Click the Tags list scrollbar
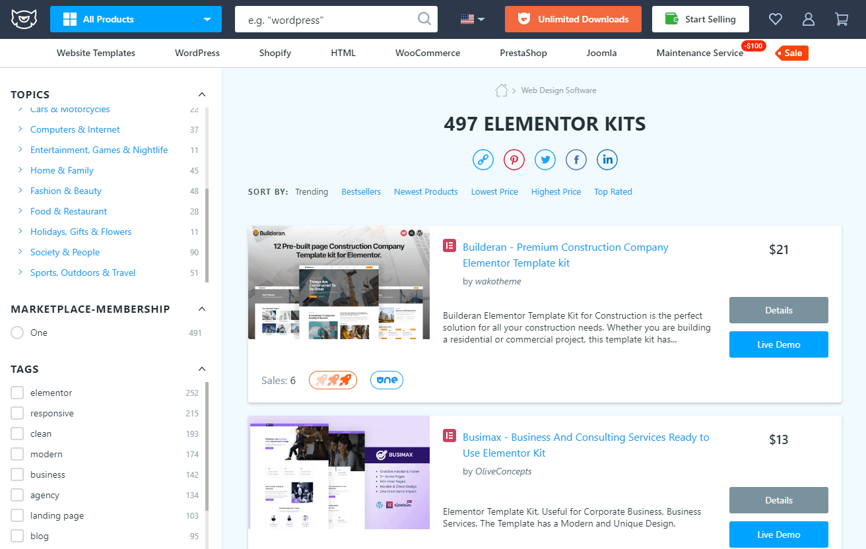 coord(207,446)
